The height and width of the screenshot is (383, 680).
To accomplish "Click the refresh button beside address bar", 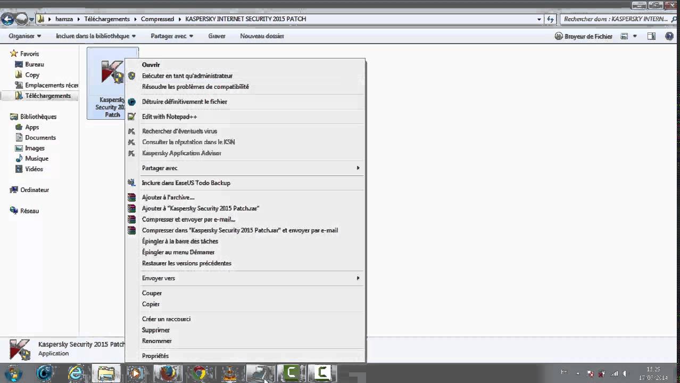I will coord(550,19).
